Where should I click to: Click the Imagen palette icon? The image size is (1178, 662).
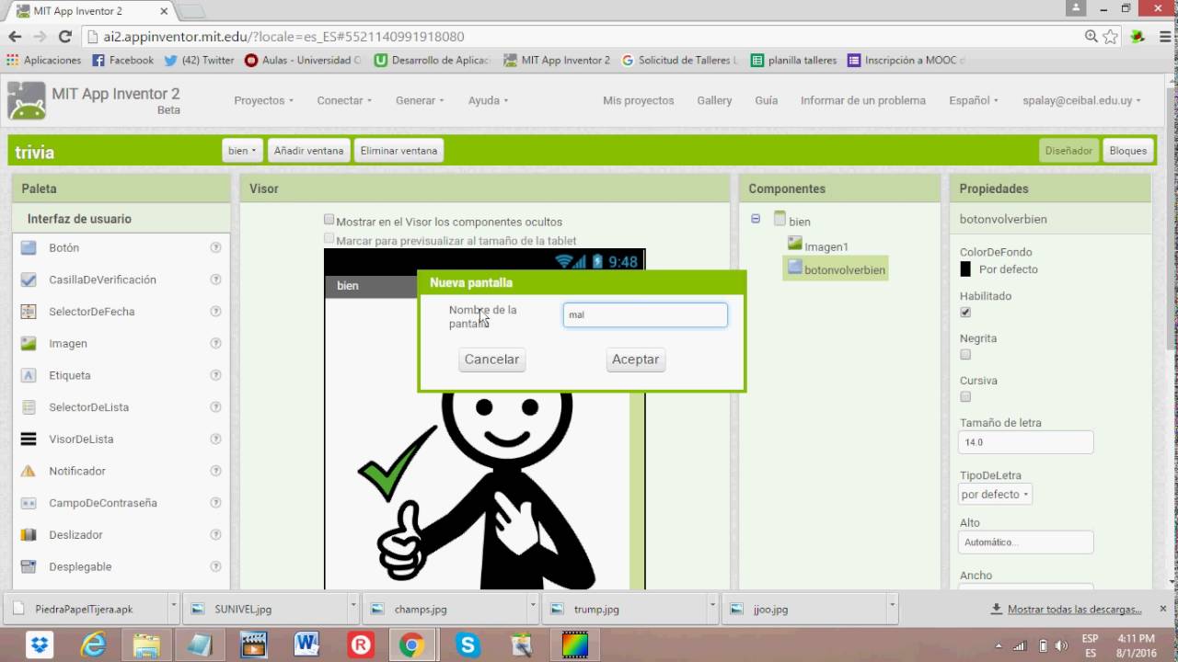pyautogui.click(x=29, y=343)
